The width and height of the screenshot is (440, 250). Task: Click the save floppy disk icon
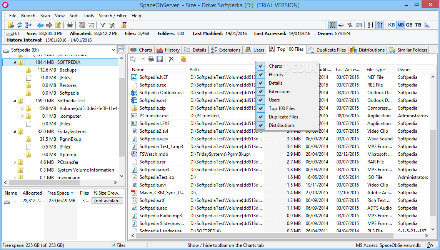tap(160, 59)
